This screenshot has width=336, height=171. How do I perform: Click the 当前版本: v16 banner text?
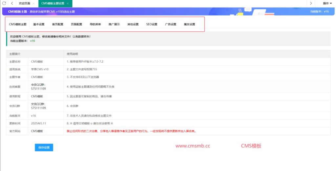point(319,11)
